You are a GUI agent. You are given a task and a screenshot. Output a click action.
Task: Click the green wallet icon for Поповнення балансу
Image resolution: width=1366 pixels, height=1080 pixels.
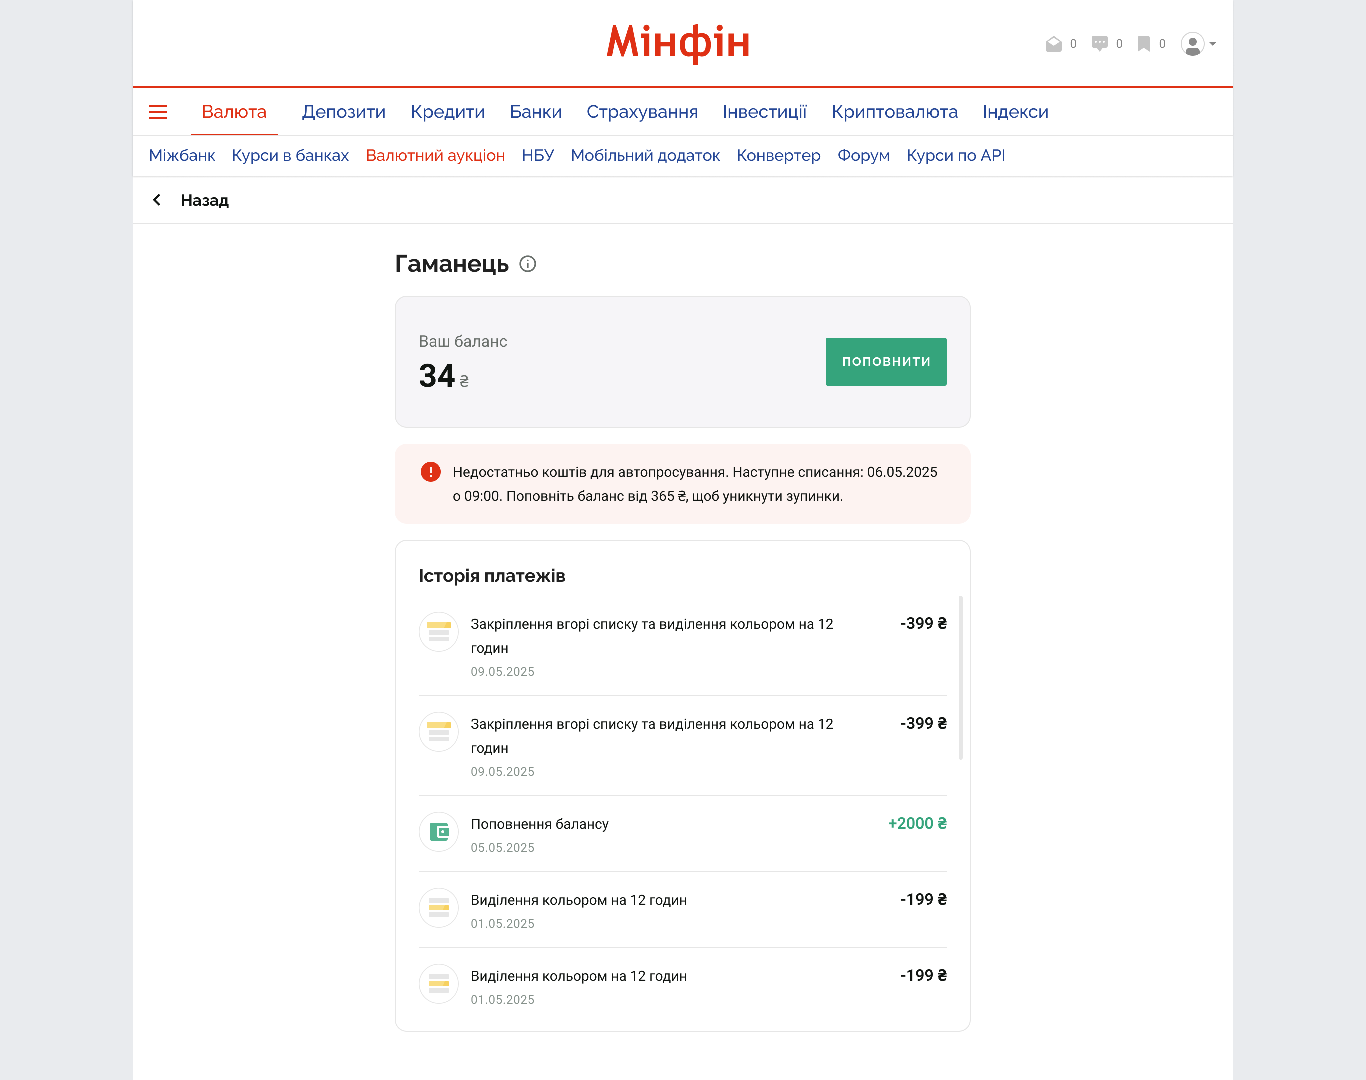(x=439, y=831)
